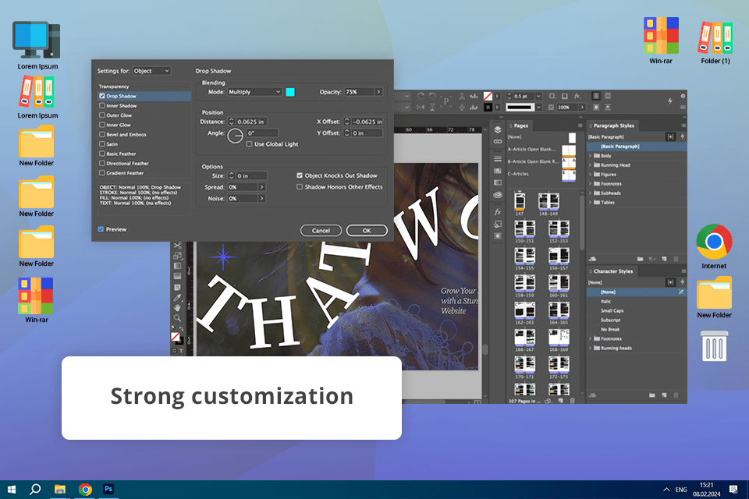Enable the Outer Glow effect
The image size is (749, 499).
pos(102,115)
